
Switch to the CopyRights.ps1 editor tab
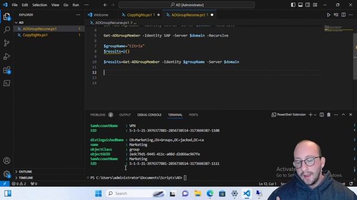pos(141,15)
